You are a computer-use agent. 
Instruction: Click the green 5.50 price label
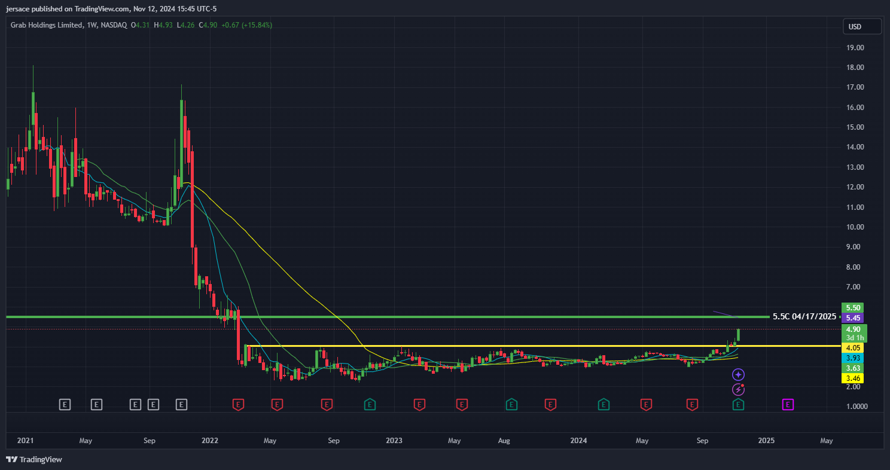(854, 307)
